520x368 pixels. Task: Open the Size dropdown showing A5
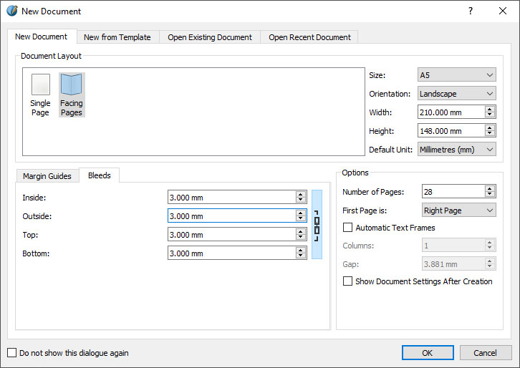click(456, 75)
